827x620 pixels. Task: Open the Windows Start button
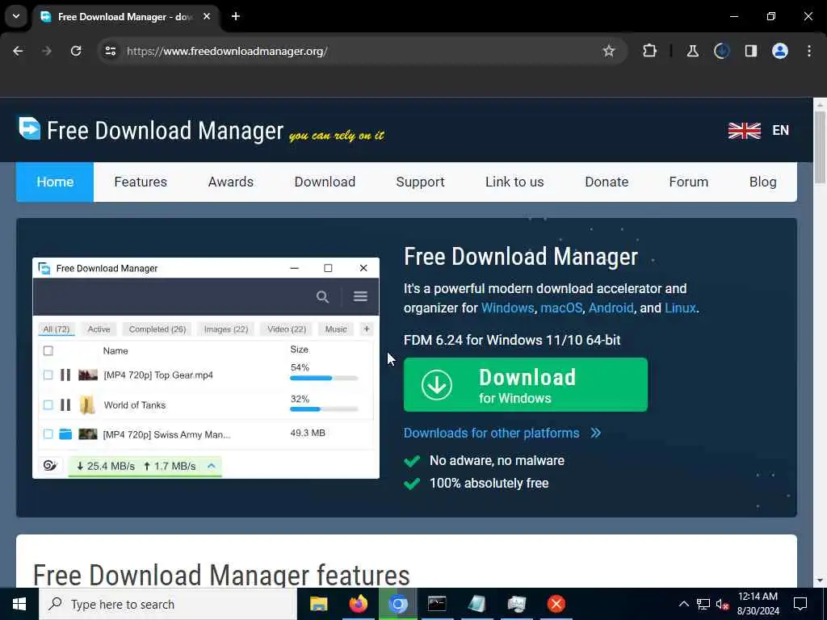pyautogui.click(x=19, y=604)
